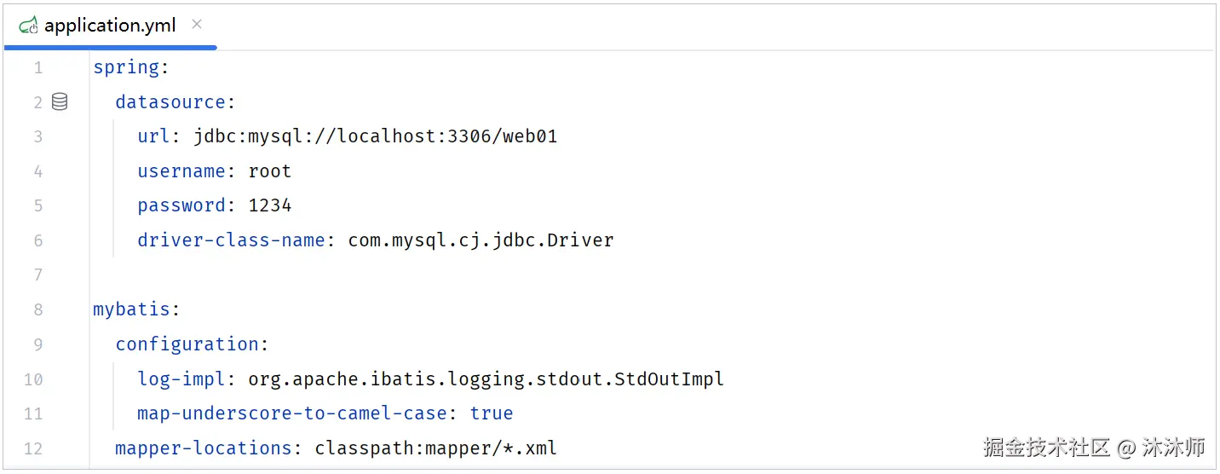Click the jdbc mysql URL value

click(x=376, y=136)
